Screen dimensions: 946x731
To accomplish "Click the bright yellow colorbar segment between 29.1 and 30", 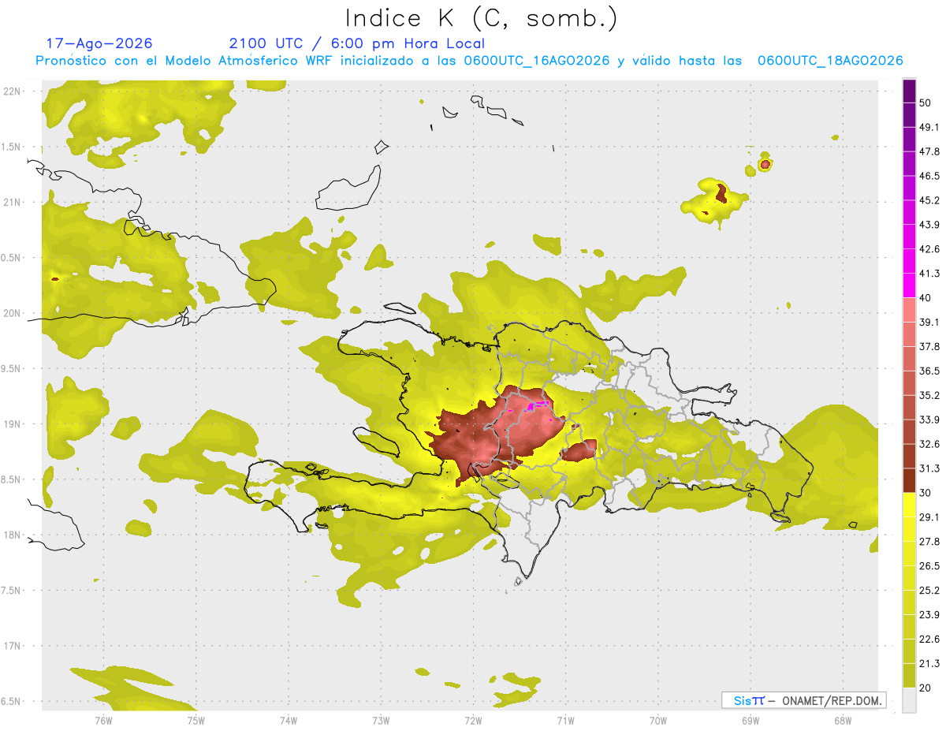I will [909, 505].
